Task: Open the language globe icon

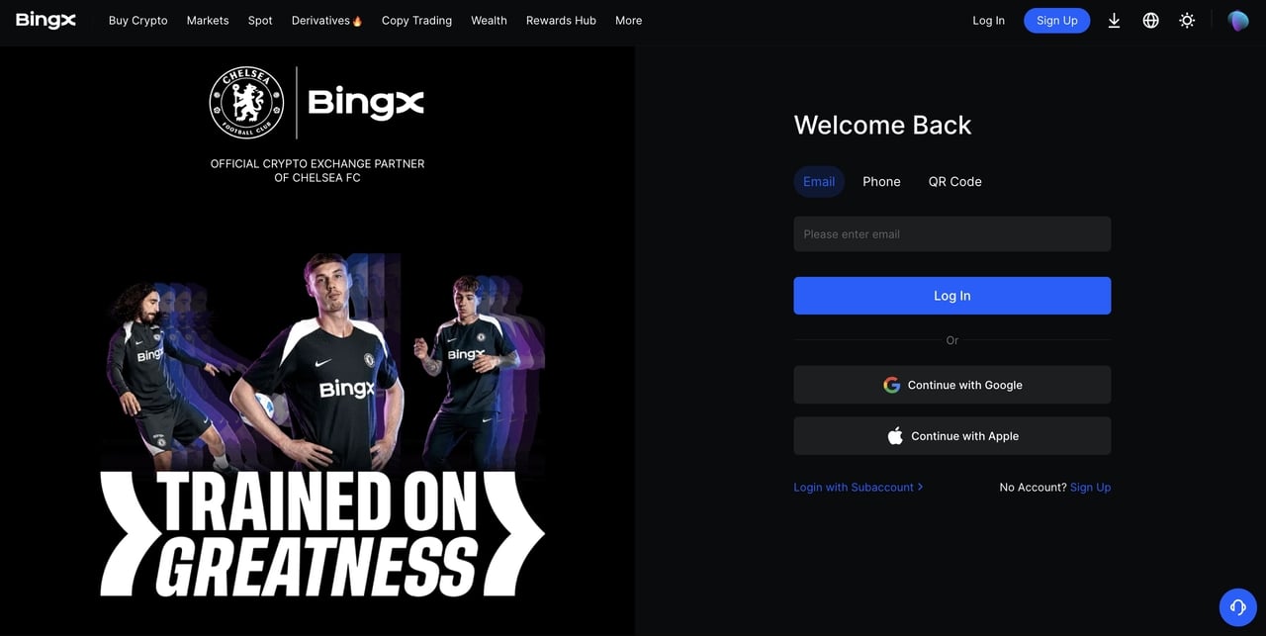Action: (1150, 20)
